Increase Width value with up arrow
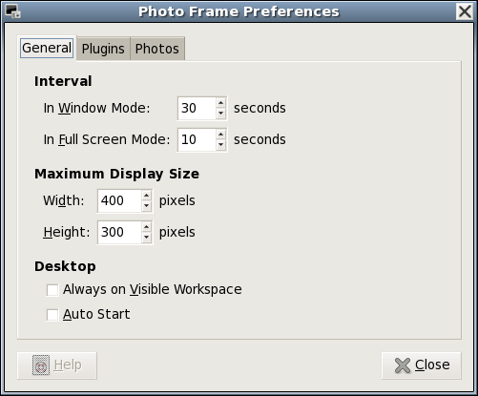This screenshot has width=478, height=396. point(146,196)
